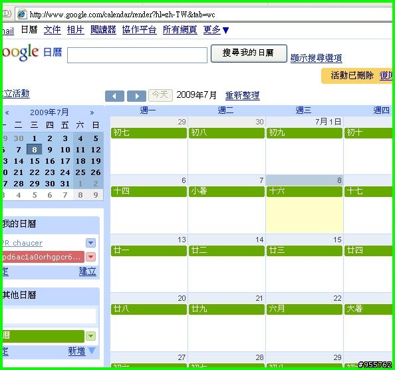Open the 六月 event on July 22
Viewport: 395px width, 370px height.
(305, 309)
